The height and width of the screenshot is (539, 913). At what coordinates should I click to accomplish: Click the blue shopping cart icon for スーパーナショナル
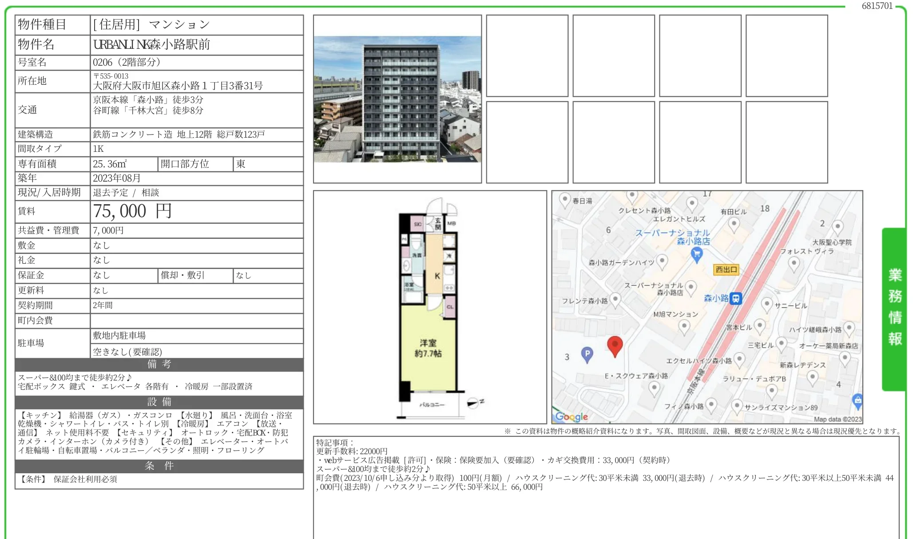pyautogui.click(x=696, y=255)
